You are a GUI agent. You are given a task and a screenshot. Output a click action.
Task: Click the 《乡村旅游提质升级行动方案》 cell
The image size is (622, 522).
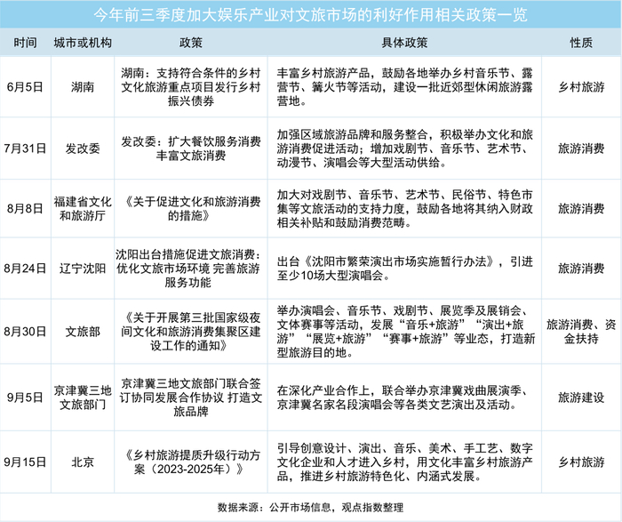191,462
